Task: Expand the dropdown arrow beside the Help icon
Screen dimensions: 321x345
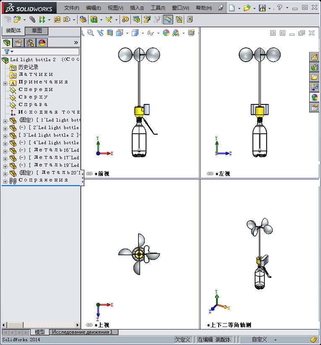Action: 287,8
